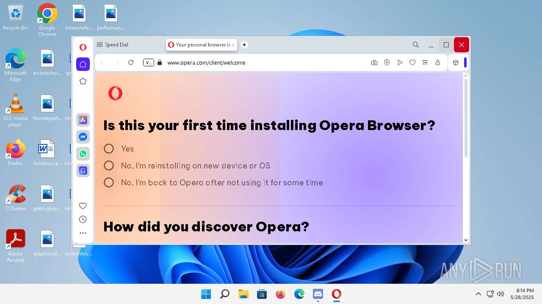Show hidden tray icons chevron
Viewport: 542px width, 304px height.
[x=478, y=294]
